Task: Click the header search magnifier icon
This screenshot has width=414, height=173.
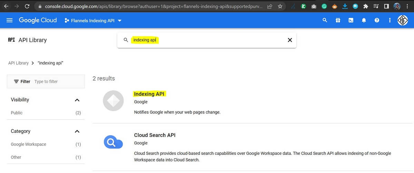Action: 325,20
